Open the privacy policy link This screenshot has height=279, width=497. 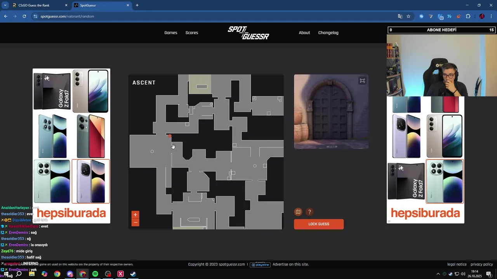482,264
